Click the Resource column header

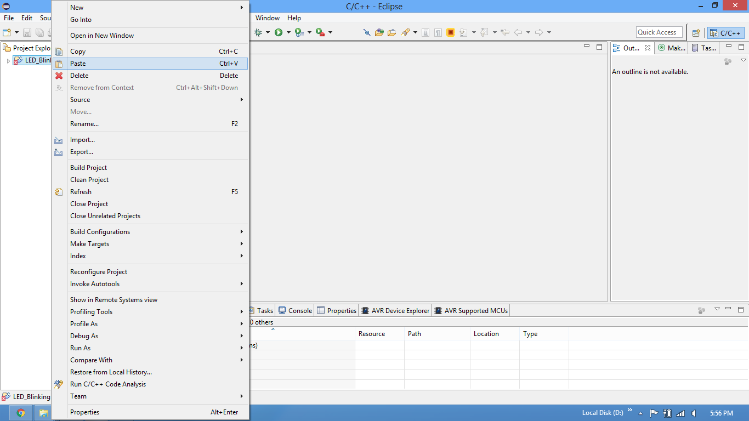coord(379,334)
